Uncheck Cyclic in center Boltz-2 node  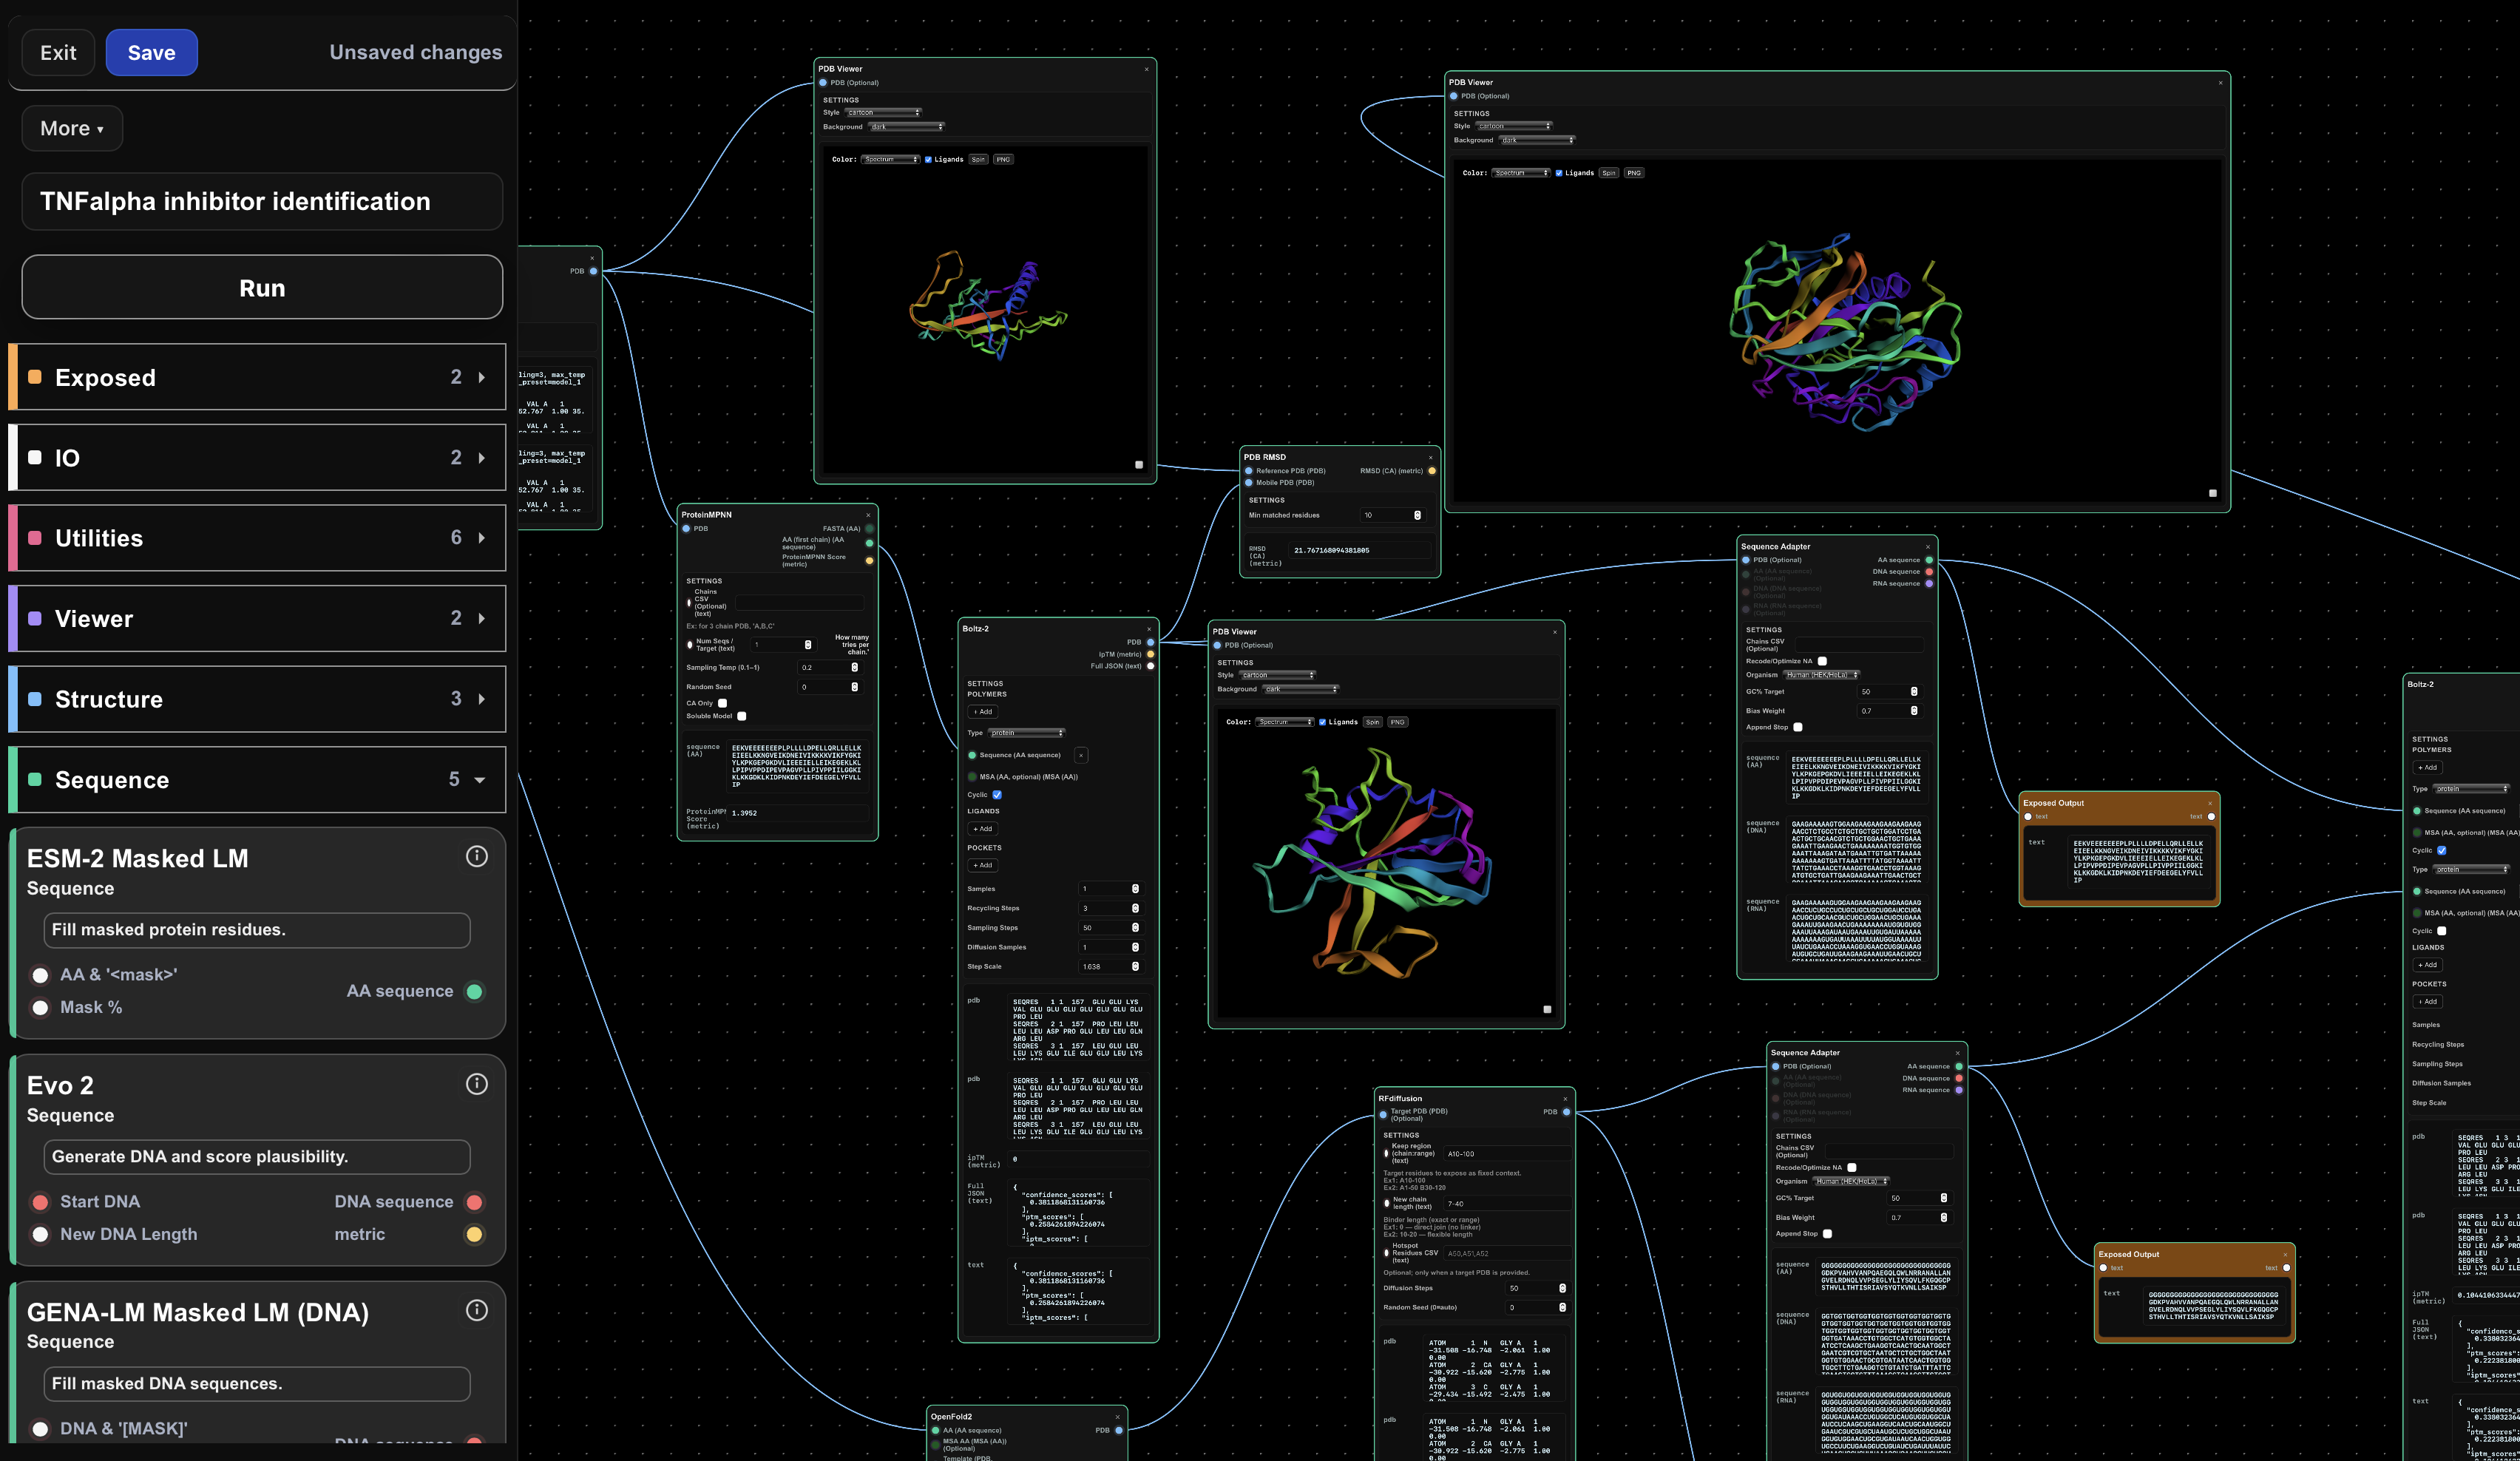point(997,795)
